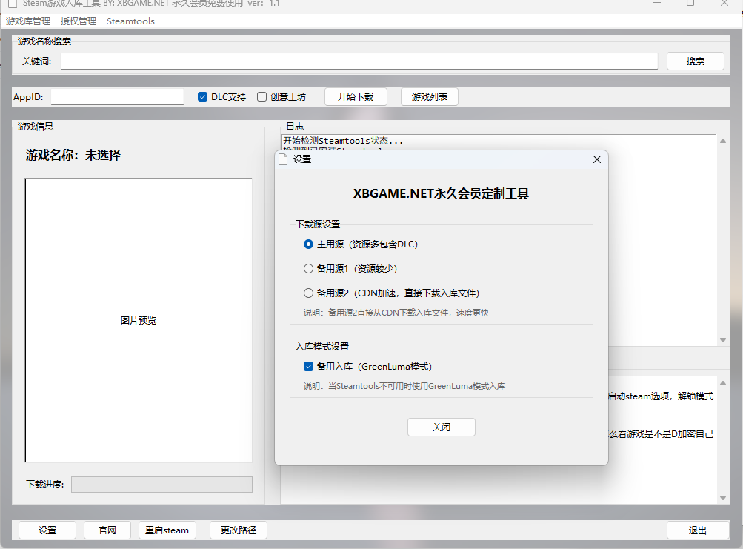
Task: Disable 备用入库 GreenLuma mode
Action: click(x=308, y=365)
